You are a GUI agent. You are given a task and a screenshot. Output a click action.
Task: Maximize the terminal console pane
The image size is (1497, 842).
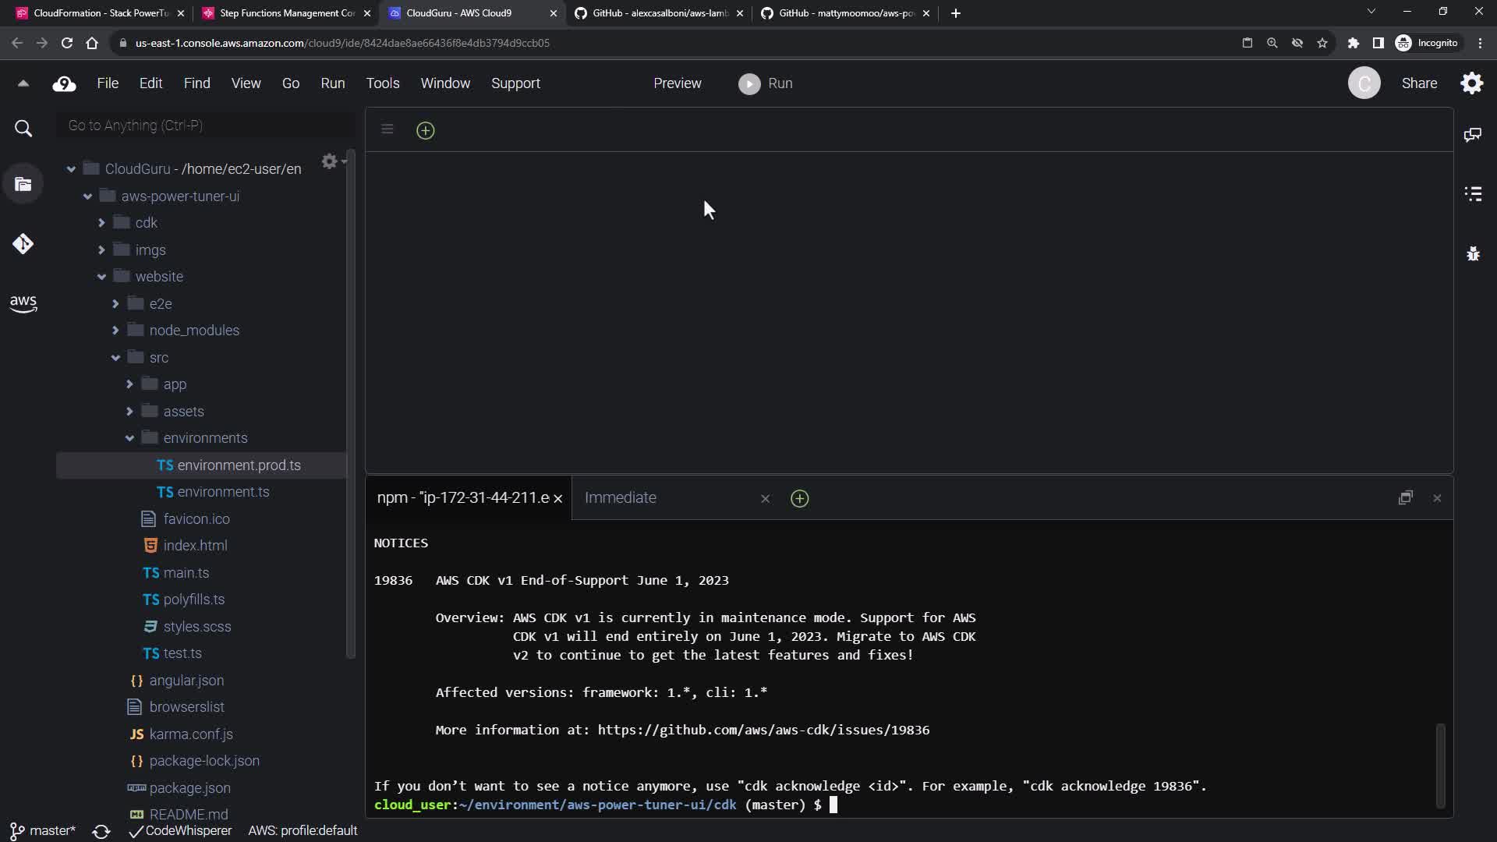point(1405,497)
